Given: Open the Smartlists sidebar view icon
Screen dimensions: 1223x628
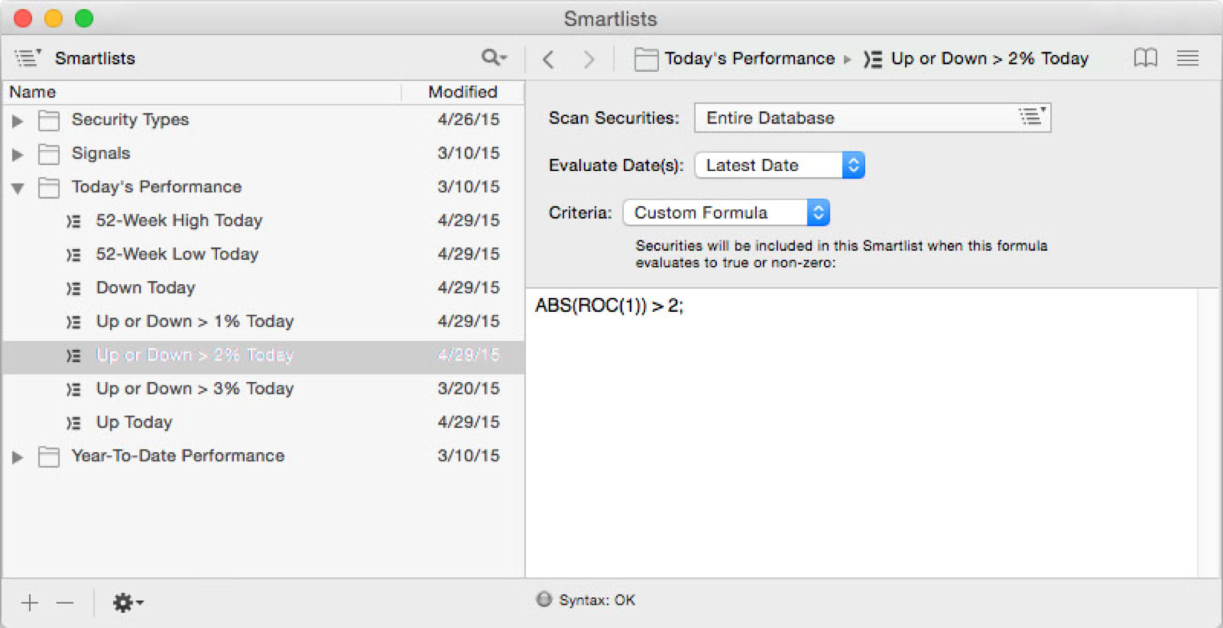Looking at the screenshot, I should [27, 58].
